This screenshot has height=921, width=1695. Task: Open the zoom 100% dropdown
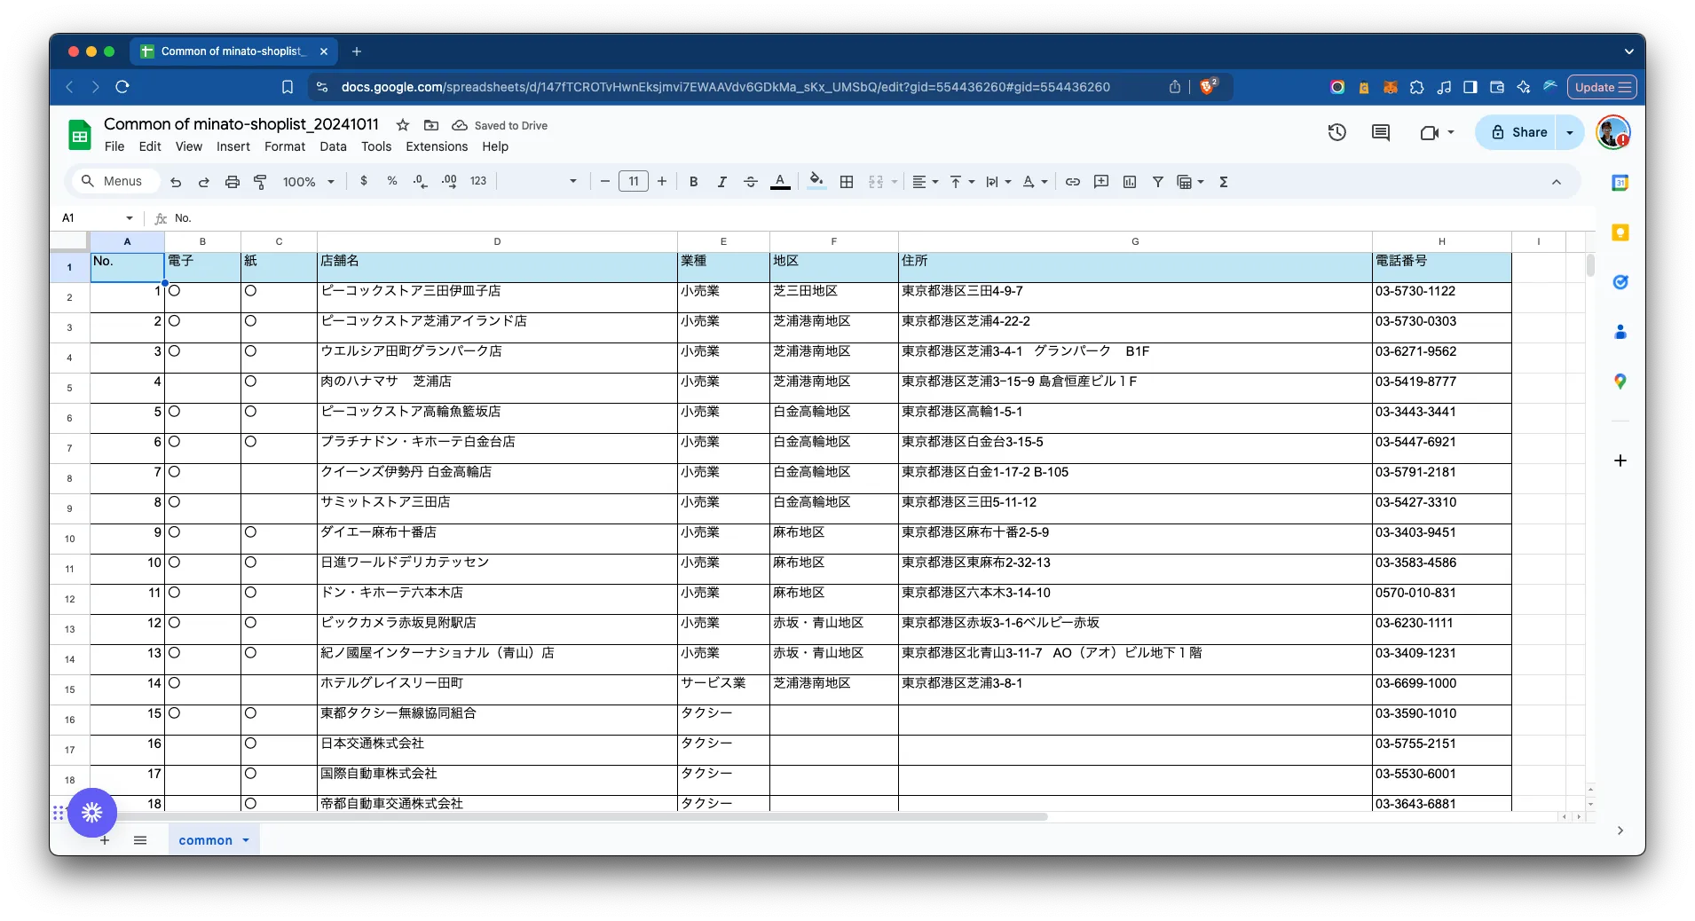308,182
